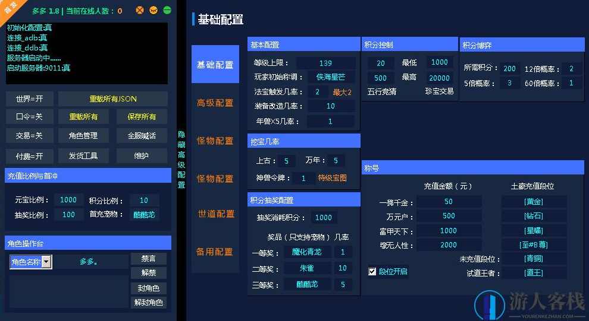The image size is (589, 321).
Task: Click the 试道王者 field [道王]
Action: (x=534, y=273)
